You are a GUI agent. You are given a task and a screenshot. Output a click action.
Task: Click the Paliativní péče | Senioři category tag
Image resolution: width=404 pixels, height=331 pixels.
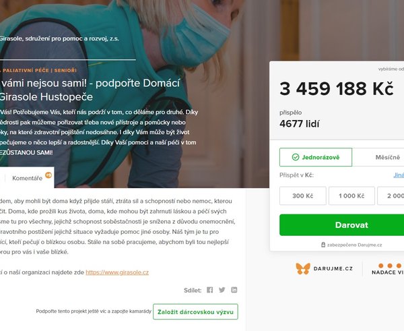click(38, 70)
